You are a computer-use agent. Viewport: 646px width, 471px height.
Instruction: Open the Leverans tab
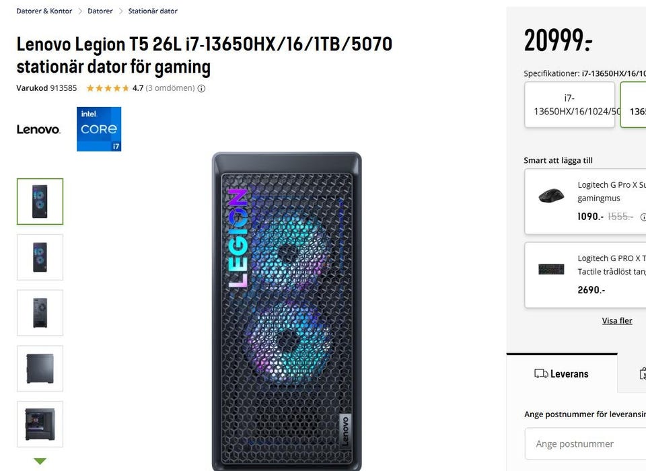coord(561,374)
